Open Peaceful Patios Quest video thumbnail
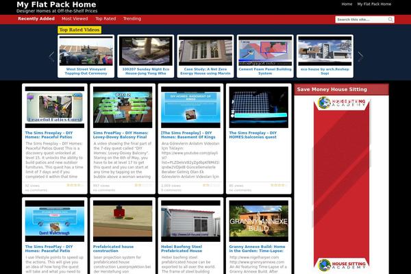The image size is (411, 274). [x=55, y=108]
